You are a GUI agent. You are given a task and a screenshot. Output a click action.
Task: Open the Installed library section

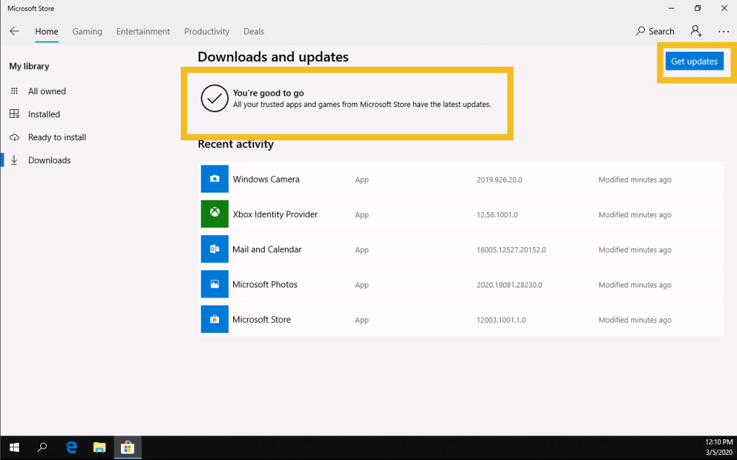44,114
